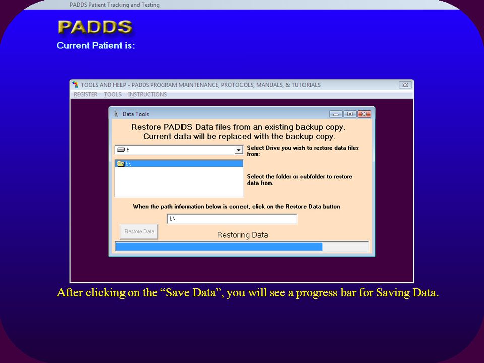Open the INSTRUCTIONS menu
The image size is (484, 363).
[147, 94]
